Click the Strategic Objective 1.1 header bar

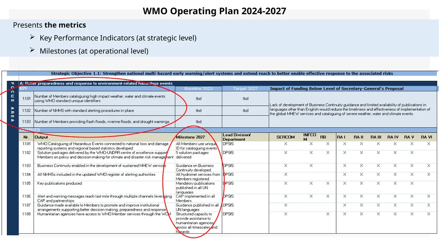(222, 74)
